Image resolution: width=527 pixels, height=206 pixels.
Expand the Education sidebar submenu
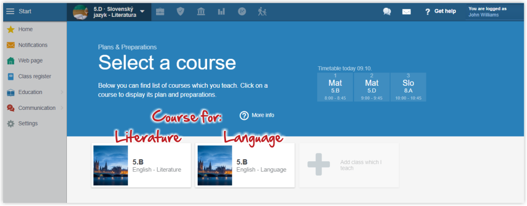pos(62,92)
